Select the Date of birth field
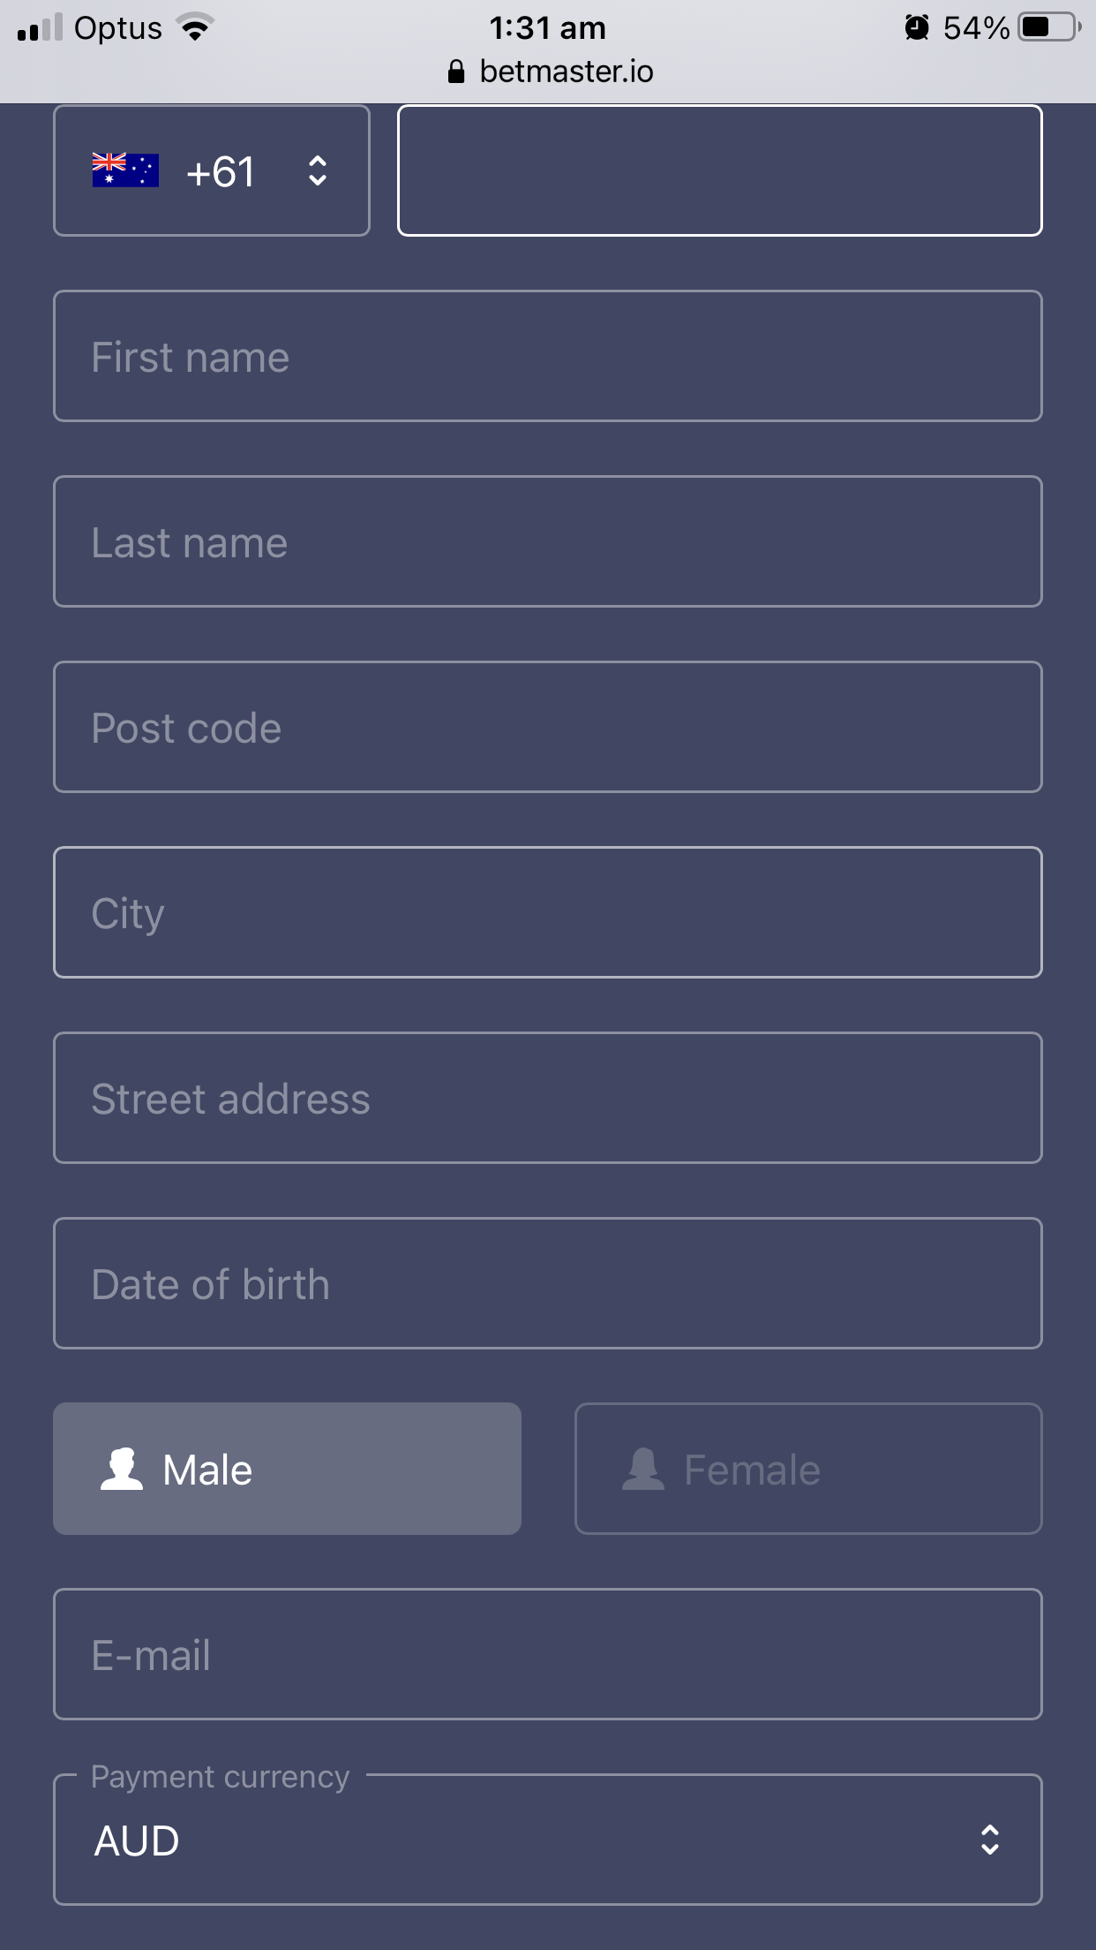 click(547, 1283)
